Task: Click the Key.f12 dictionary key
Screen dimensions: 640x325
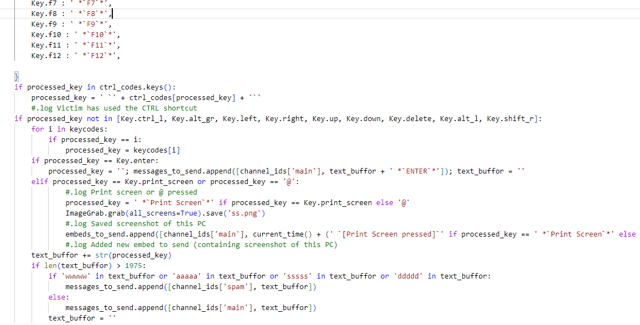Action: pos(46,56)
